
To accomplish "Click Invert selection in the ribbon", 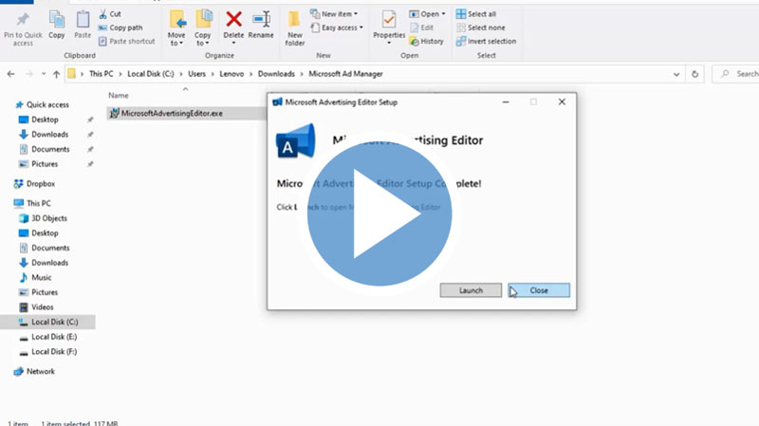I will point(486,41).
